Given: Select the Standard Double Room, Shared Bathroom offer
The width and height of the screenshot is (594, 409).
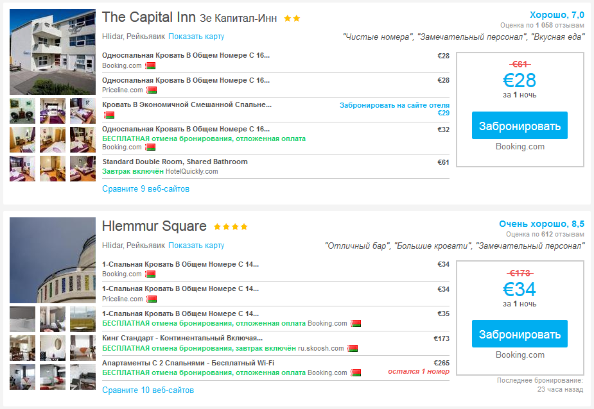Looking at the screenshot, I should 175,162.
